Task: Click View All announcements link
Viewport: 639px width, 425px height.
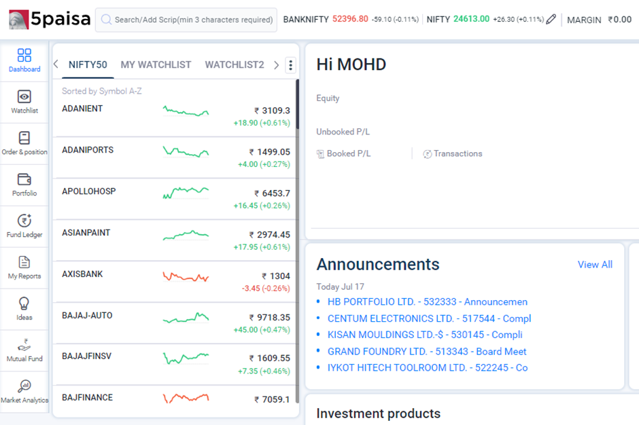Action: [595, 265]
